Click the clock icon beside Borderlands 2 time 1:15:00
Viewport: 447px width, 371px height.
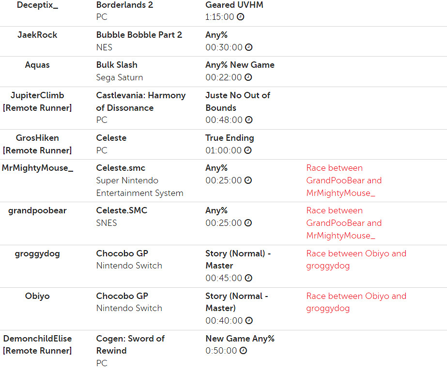tap(240, 17)
